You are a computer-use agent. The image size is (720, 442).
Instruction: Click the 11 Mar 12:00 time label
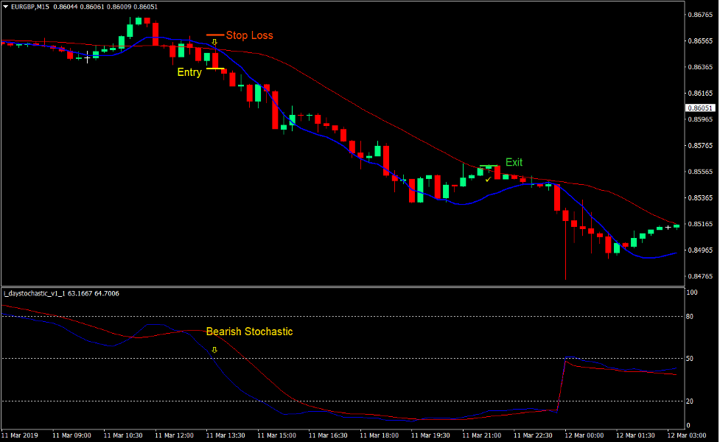[174, 435]
